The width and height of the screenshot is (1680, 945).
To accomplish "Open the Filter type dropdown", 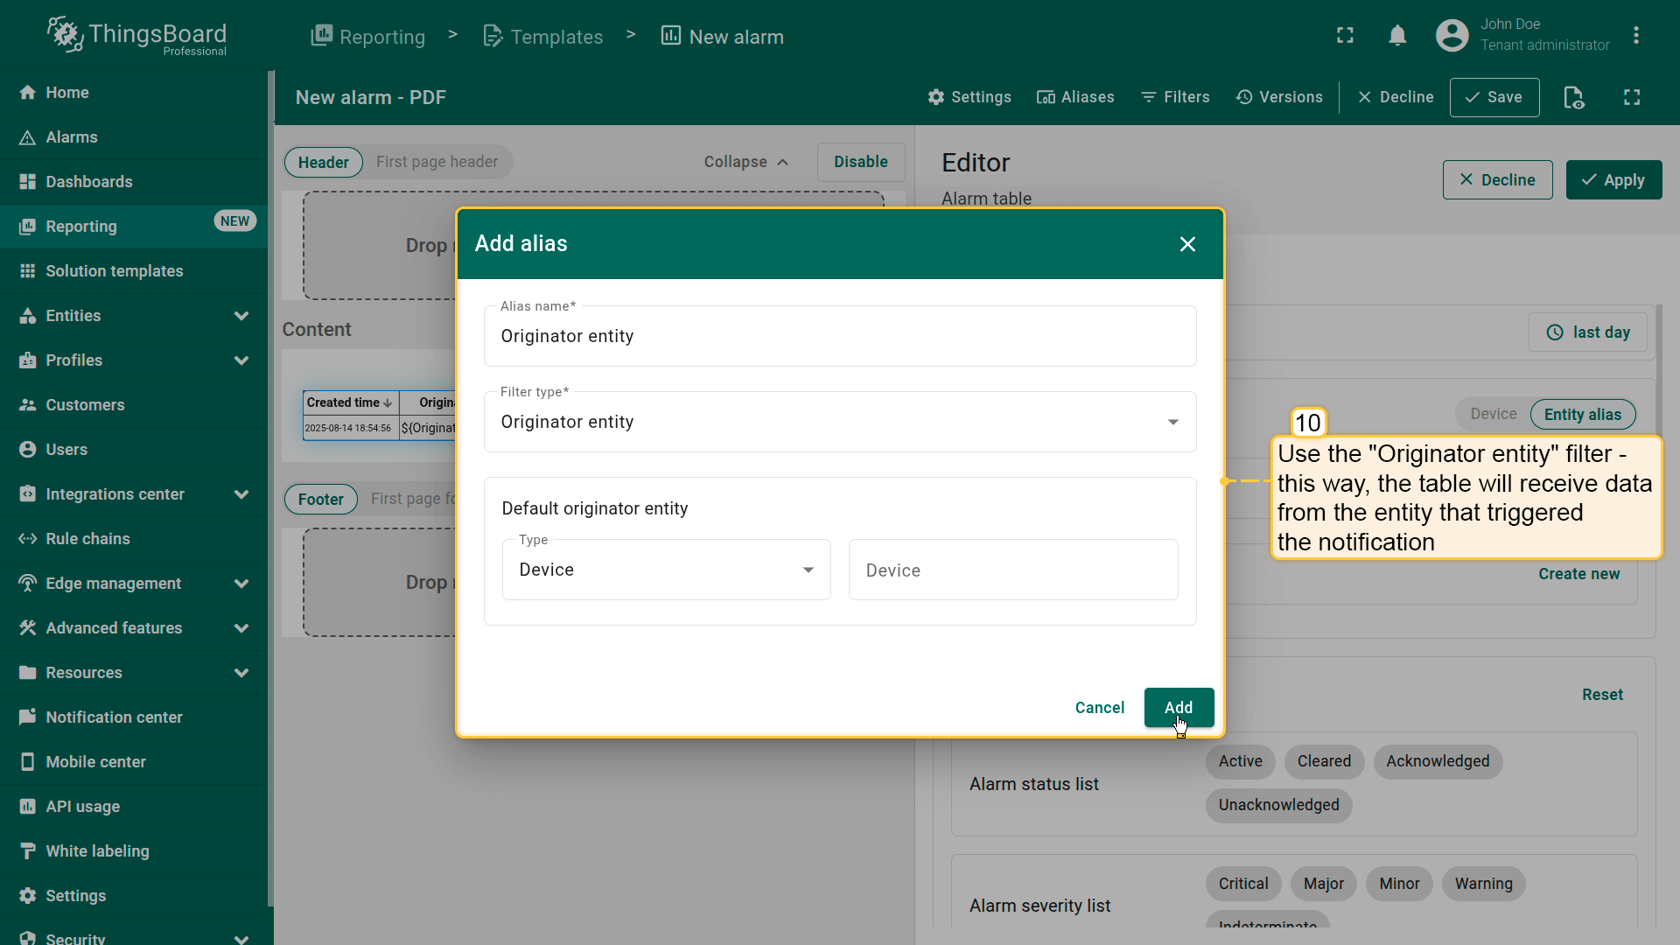I will (839, 422).
